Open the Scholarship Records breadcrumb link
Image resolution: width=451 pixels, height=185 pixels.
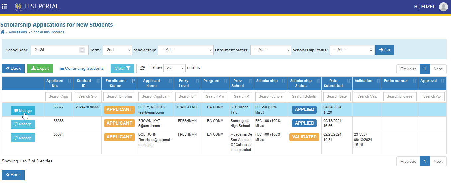pos(47,32)
